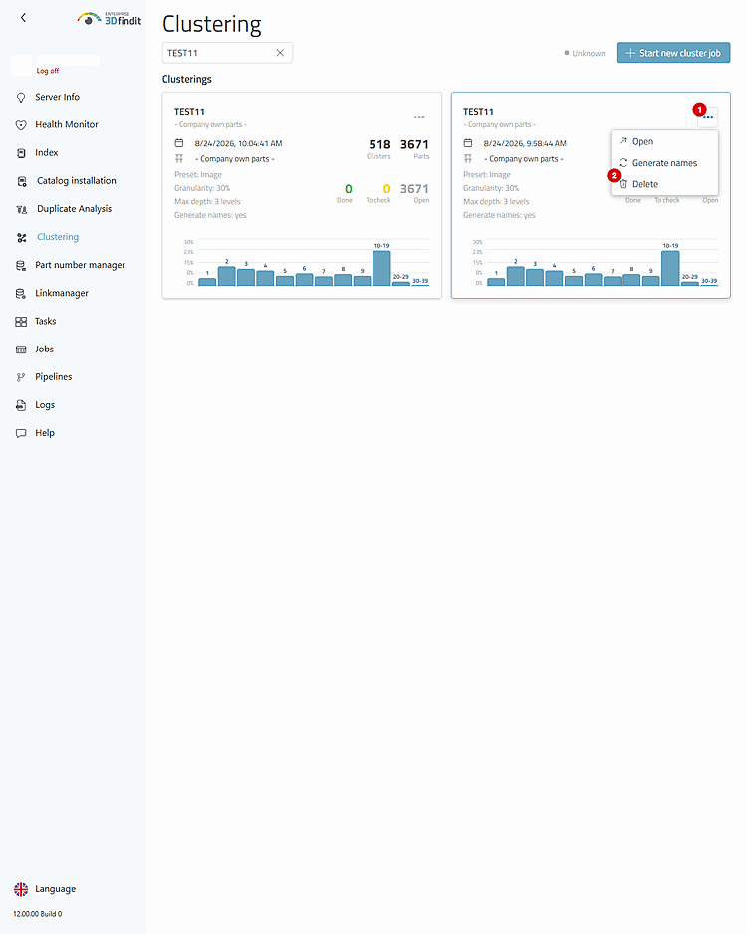This screenshot has height=934, width=747.
Task: Click the Duplicate Analysis icon
Action: tap(22, 209)
